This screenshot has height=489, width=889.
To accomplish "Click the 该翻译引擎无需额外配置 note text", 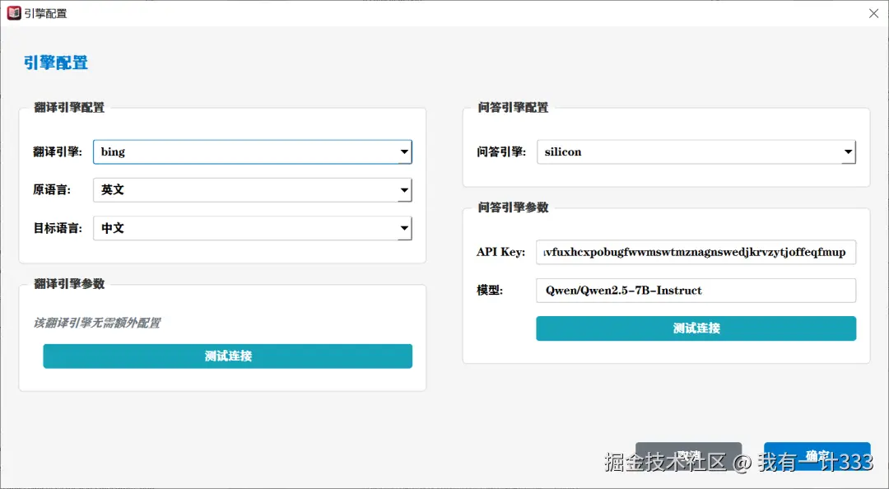I will pos(97,324).
